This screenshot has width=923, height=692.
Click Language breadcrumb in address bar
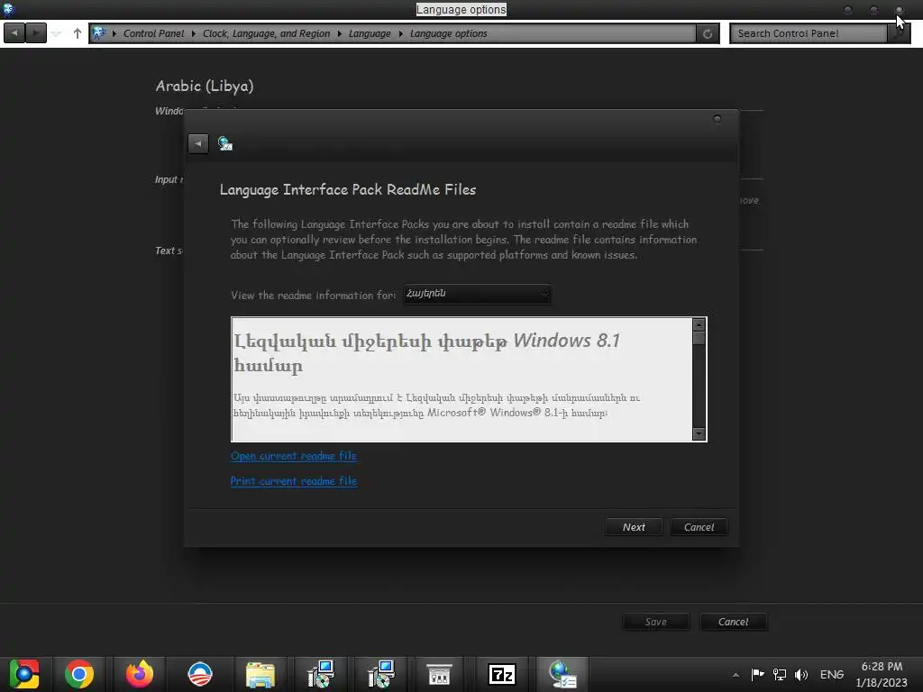tap(370, 33)
